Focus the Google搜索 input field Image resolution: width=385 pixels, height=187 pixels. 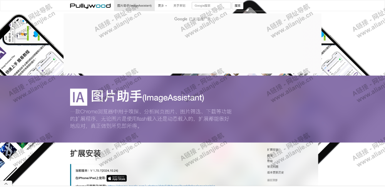pyautogui.click(x=211, y=6)
